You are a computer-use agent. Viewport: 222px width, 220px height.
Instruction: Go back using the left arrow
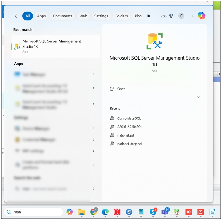pyautogui.click(x=17, y=16)
